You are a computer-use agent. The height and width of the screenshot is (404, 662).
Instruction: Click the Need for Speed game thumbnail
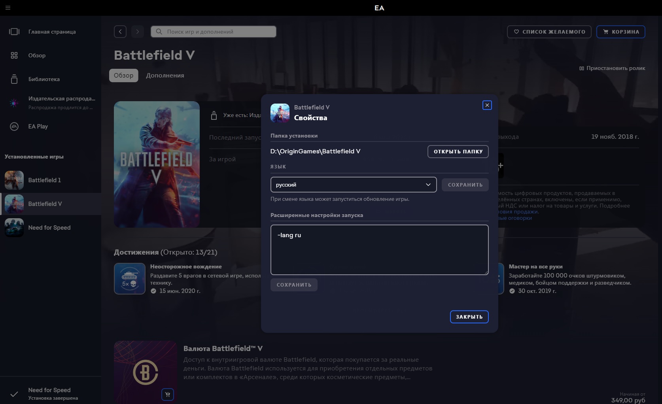click(x=14, y=228)
